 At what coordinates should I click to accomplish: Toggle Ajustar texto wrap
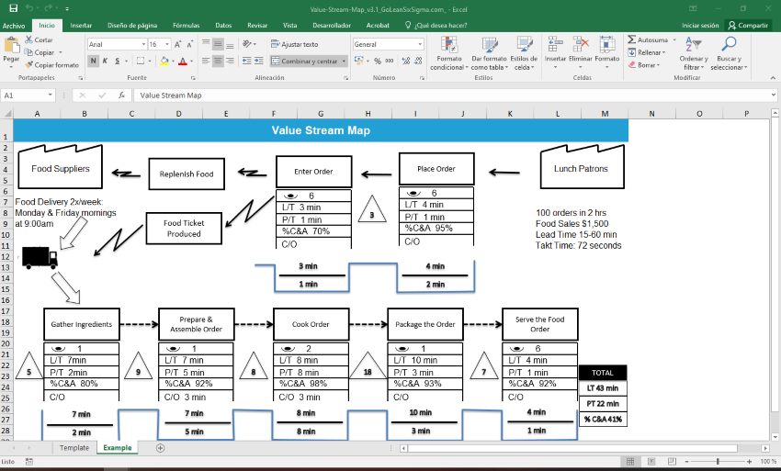(294, 44)
